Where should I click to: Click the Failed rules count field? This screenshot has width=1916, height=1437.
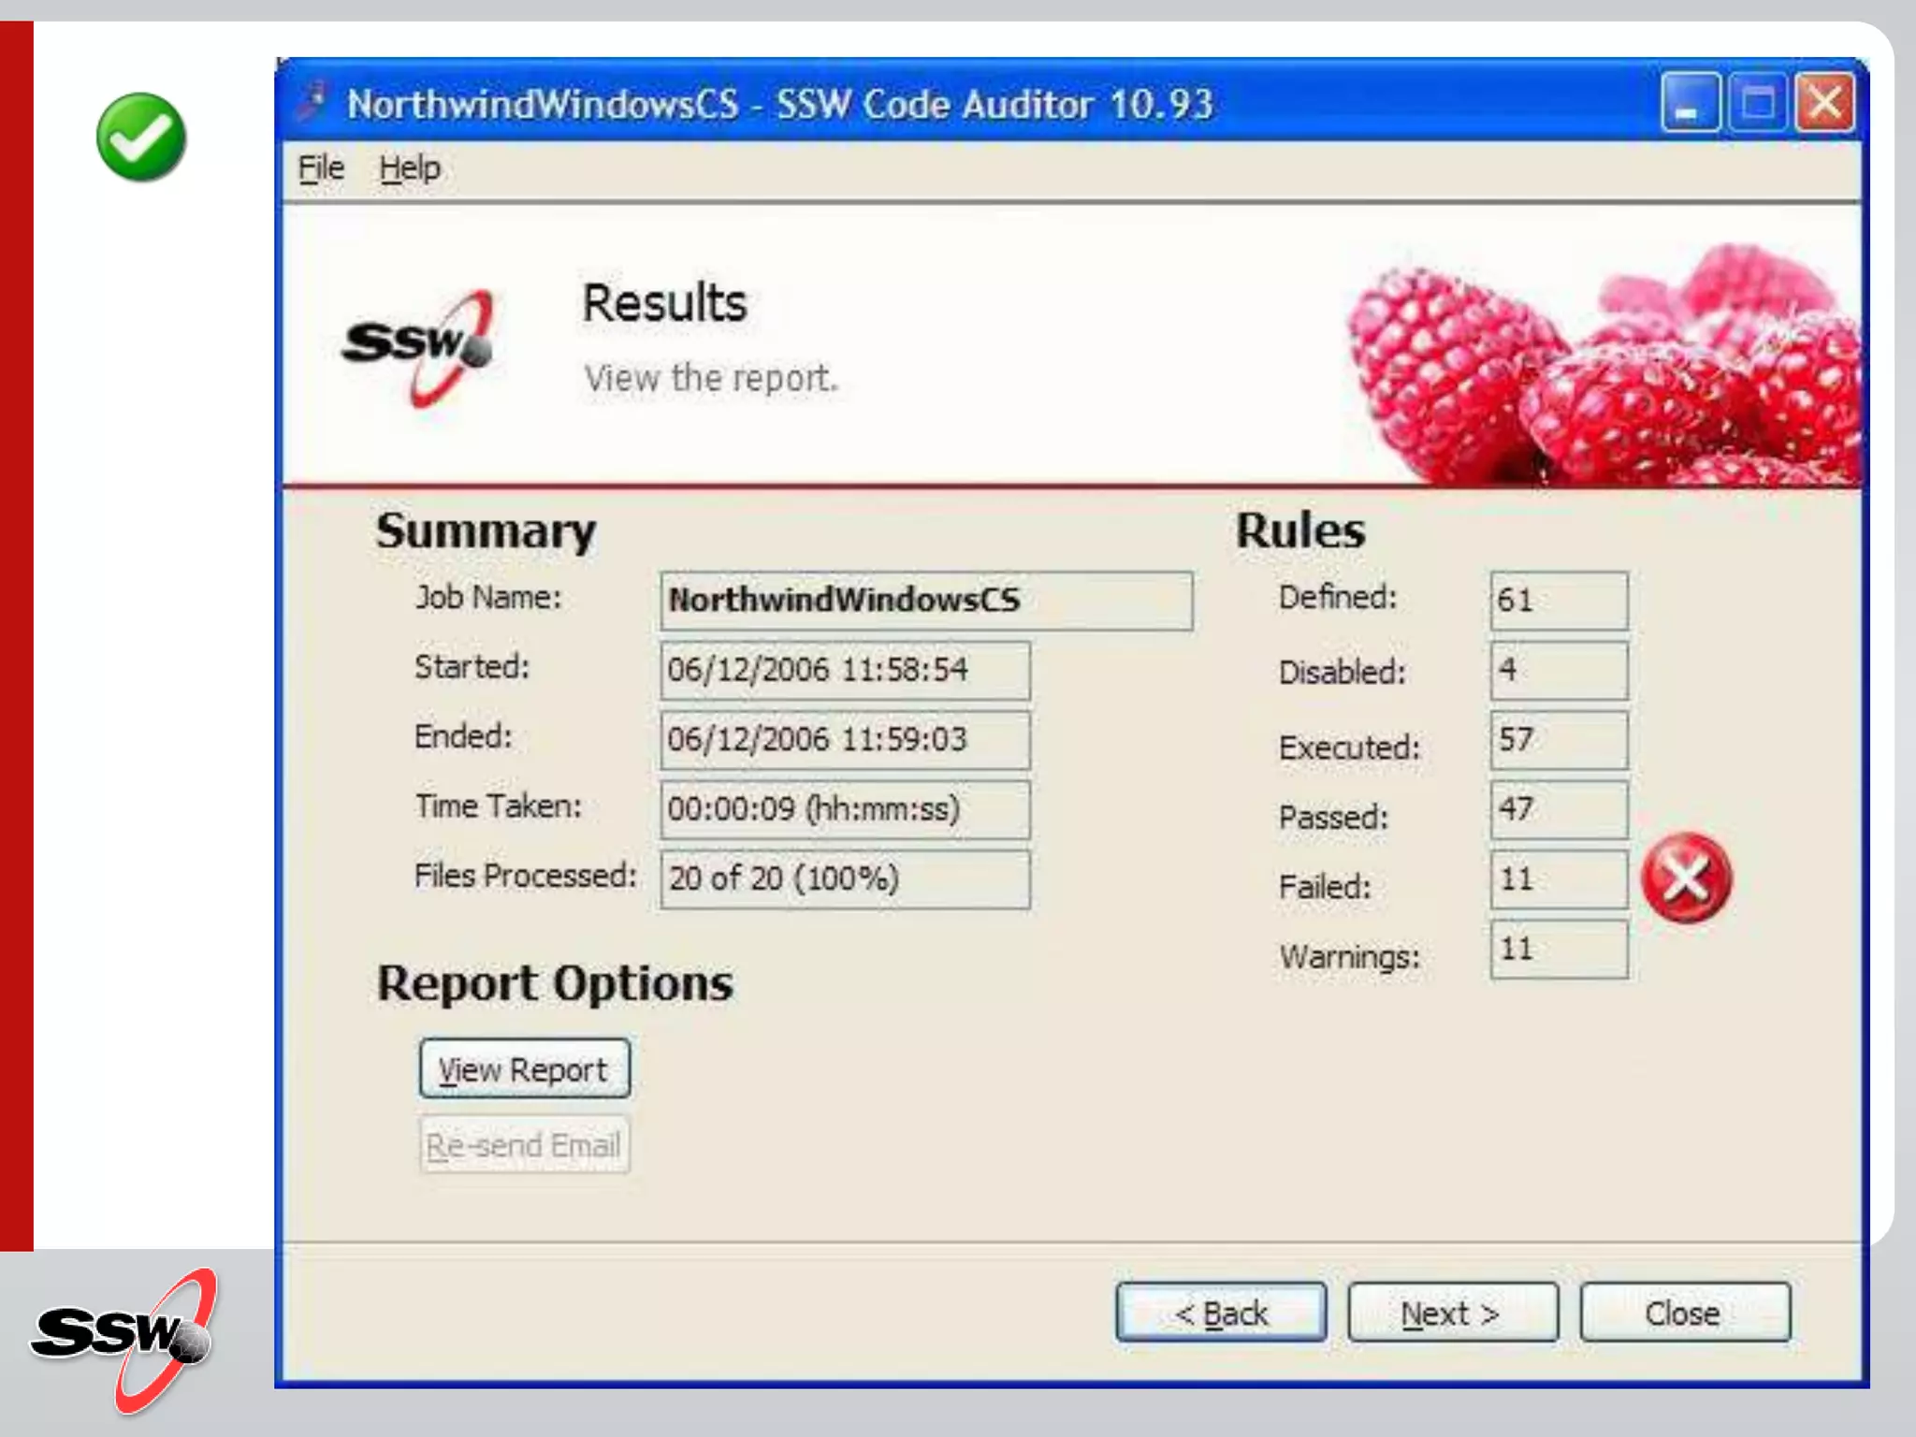(1558, 878)
